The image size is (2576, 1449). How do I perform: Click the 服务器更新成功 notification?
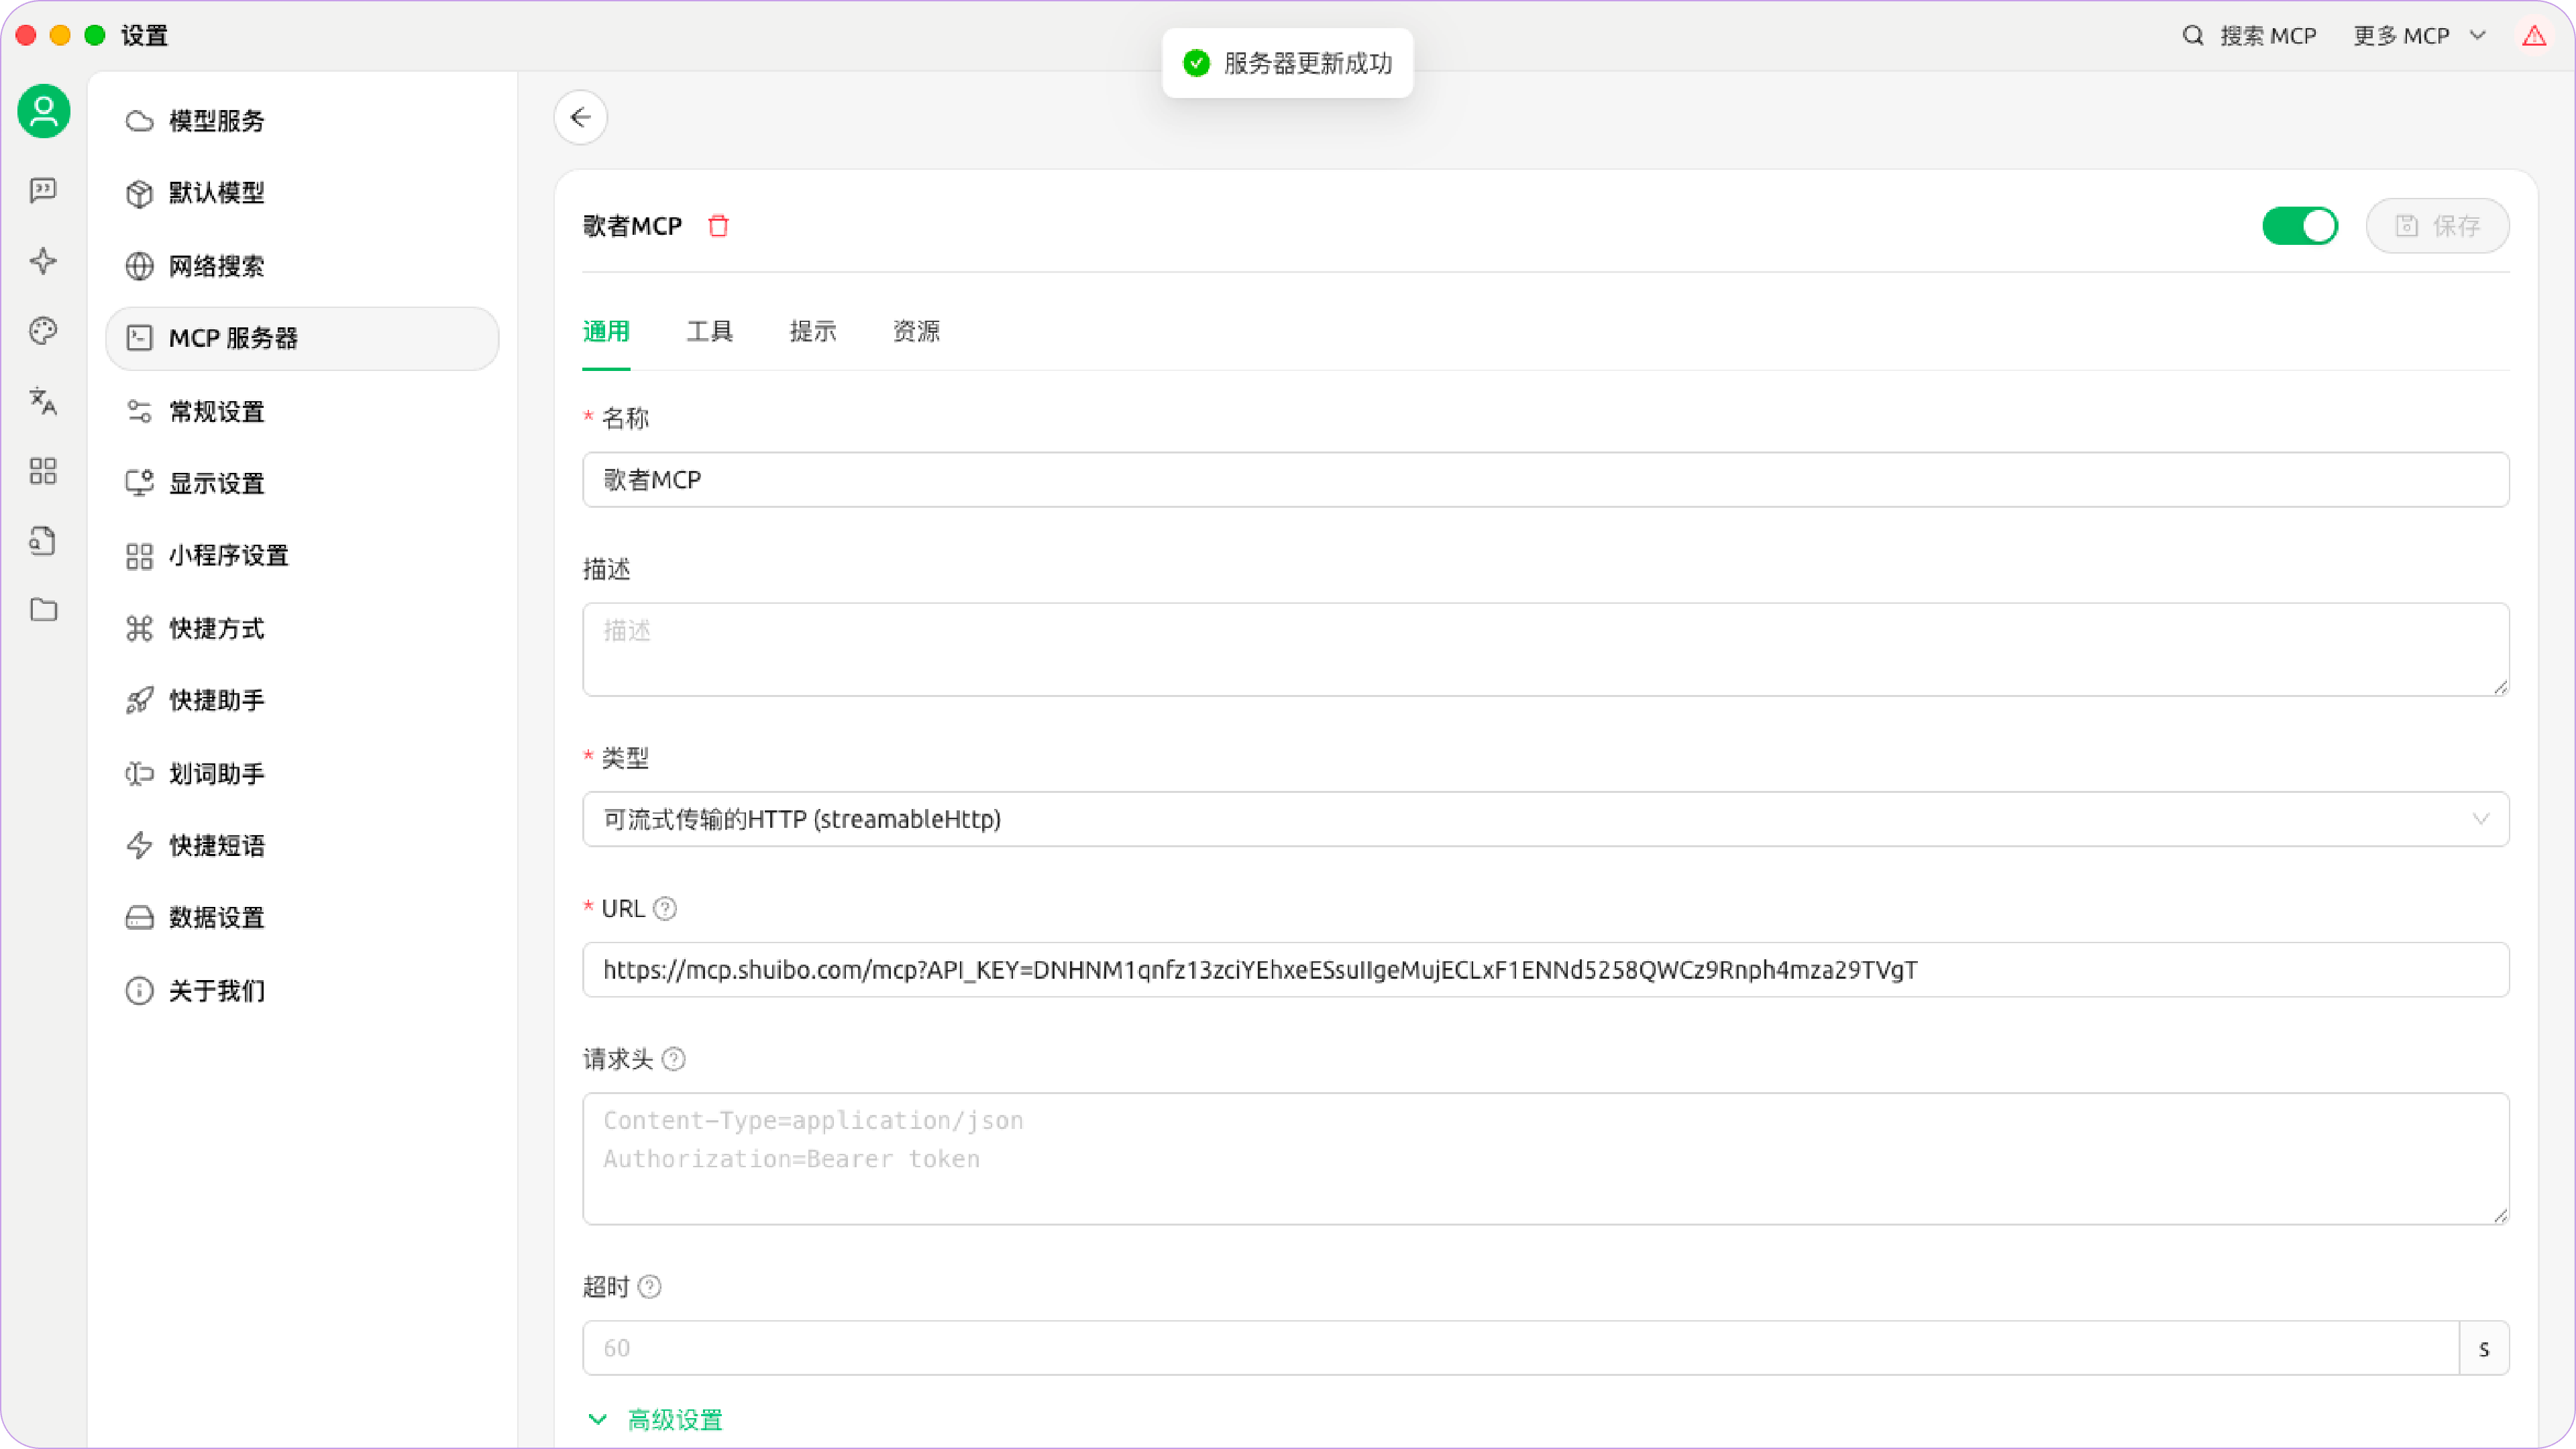pyautogui.click(x=1287, y=63)
